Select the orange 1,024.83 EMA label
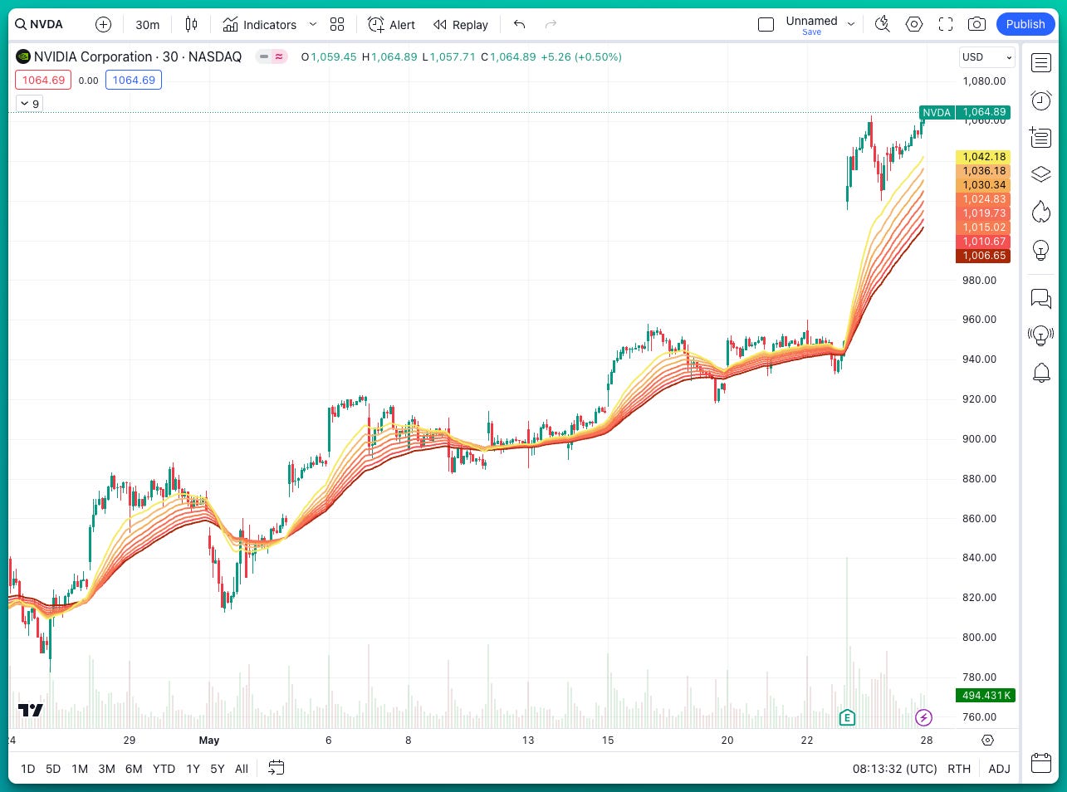The height and width of the screenshot is (792, 1067). (984, 199)
